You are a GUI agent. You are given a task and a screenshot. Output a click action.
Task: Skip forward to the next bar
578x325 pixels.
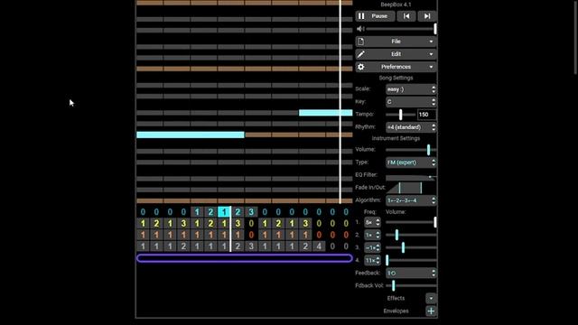point(427,16)
